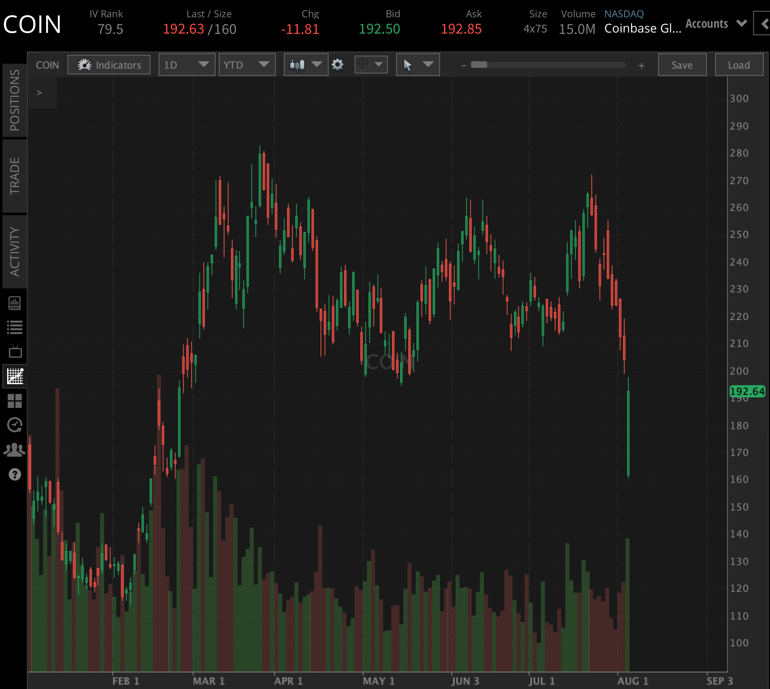770x689 pixels.
Task: Switch to the TRADE tab
Action: (14, 176)
